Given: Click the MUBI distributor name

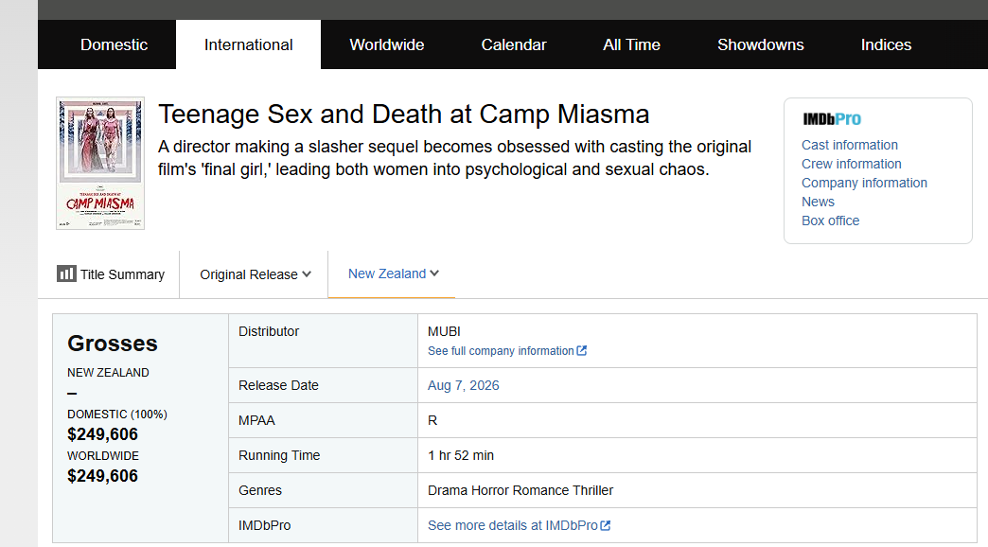Looking at the screenshot, I should pos(444,331).
